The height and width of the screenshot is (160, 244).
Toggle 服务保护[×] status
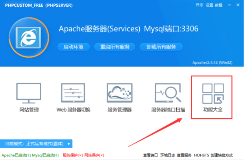tap(73, 155)
